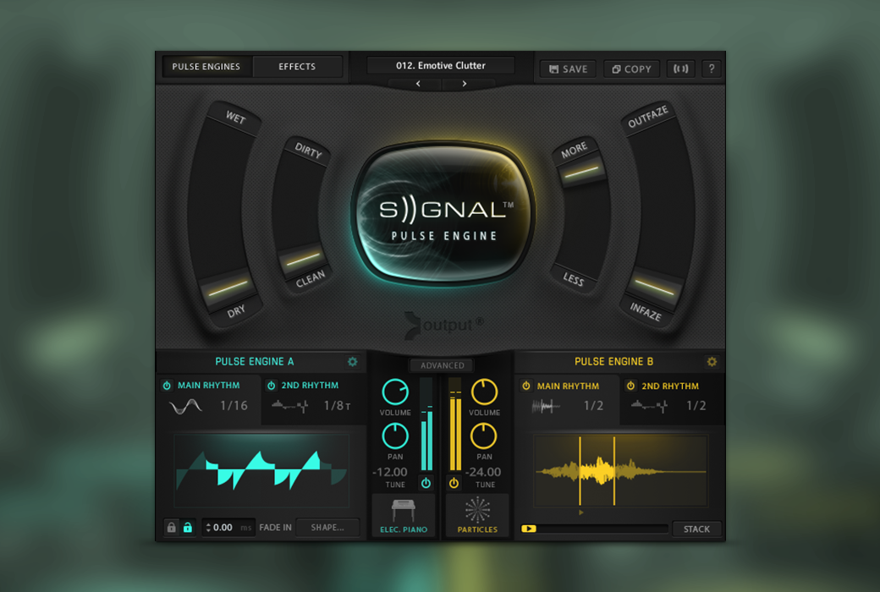Click the yellow looper waveform display
Screen dimensions: 880x592
coord(620,470)
